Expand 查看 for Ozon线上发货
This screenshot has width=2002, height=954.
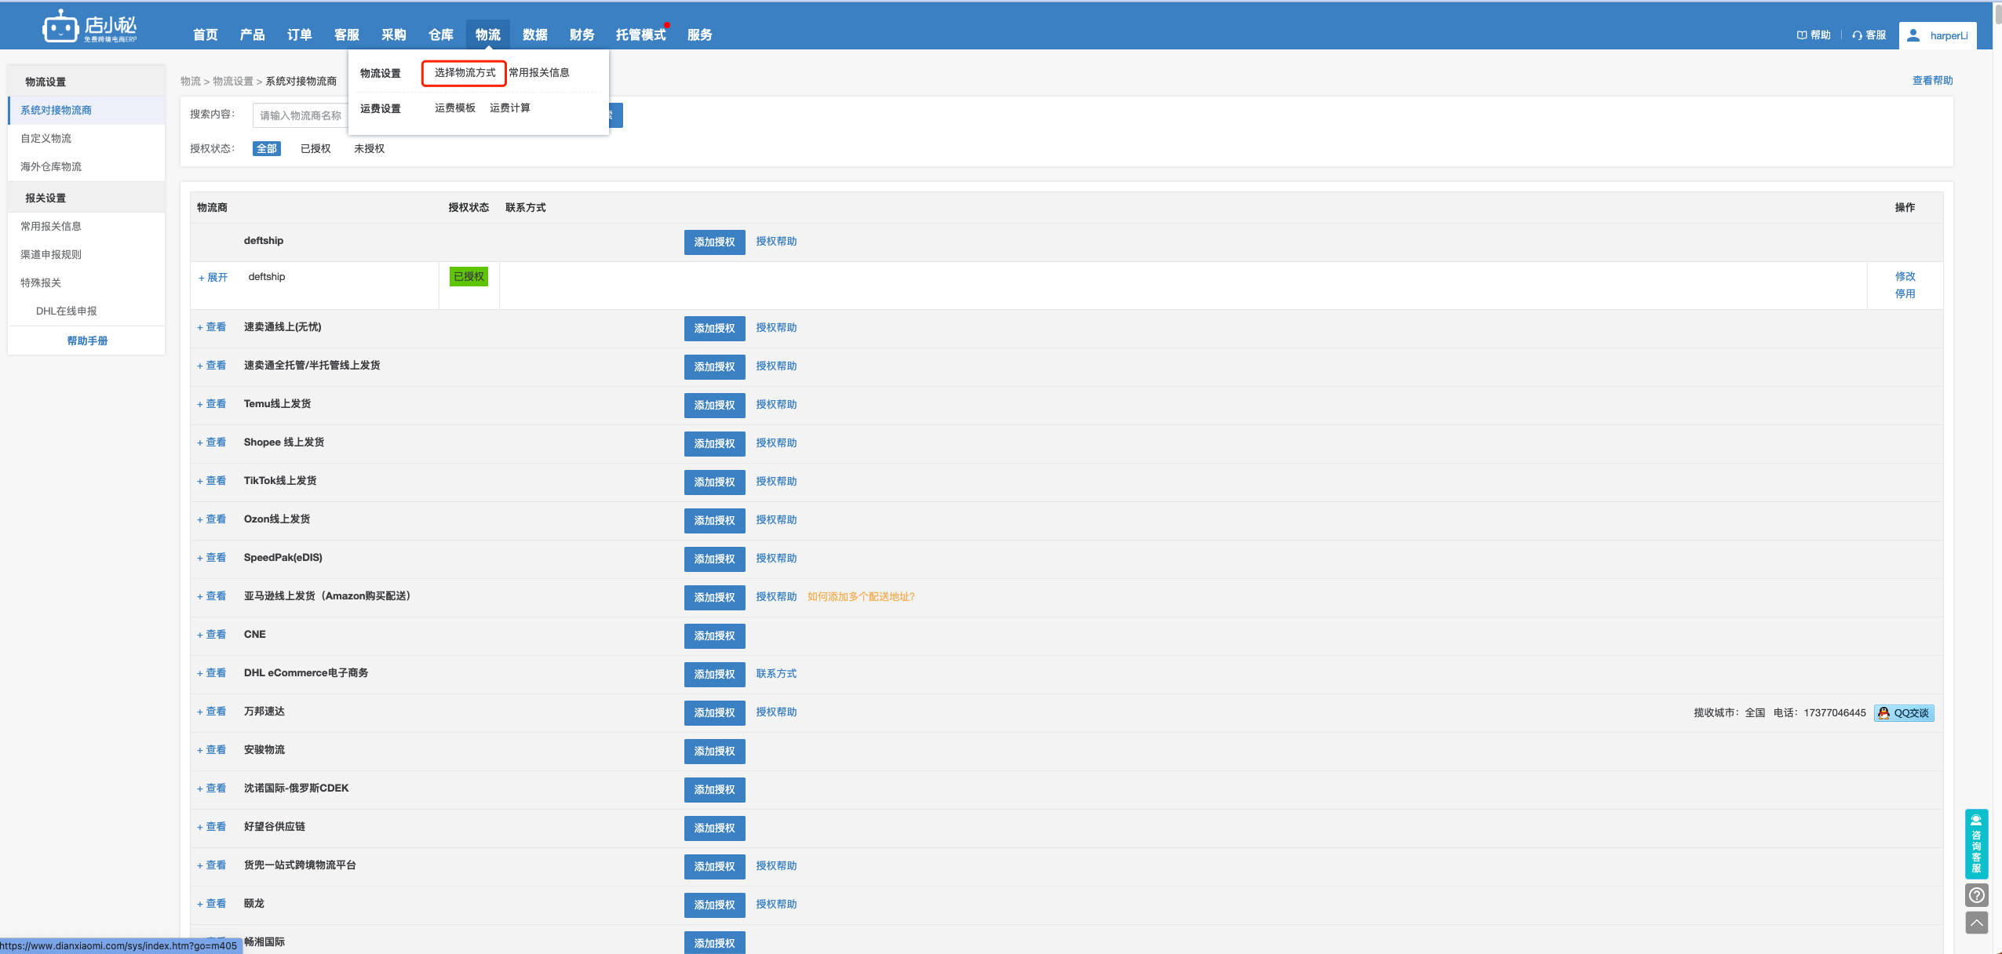click(x=212, y=519)
